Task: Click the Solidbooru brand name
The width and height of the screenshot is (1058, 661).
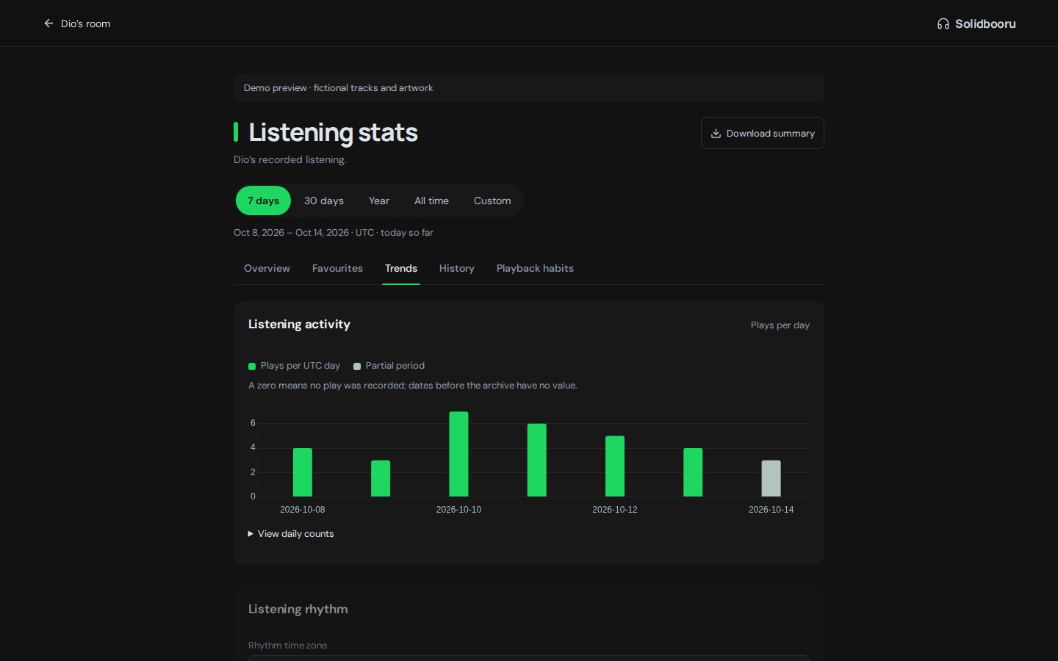Action: tap(985, 24)
